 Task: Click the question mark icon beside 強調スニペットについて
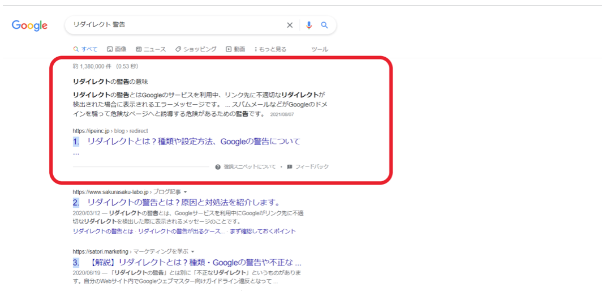[218, 167]
